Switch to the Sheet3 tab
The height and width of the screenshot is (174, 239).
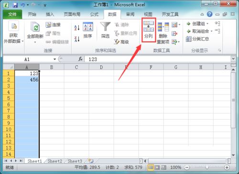tap(75, 161)
